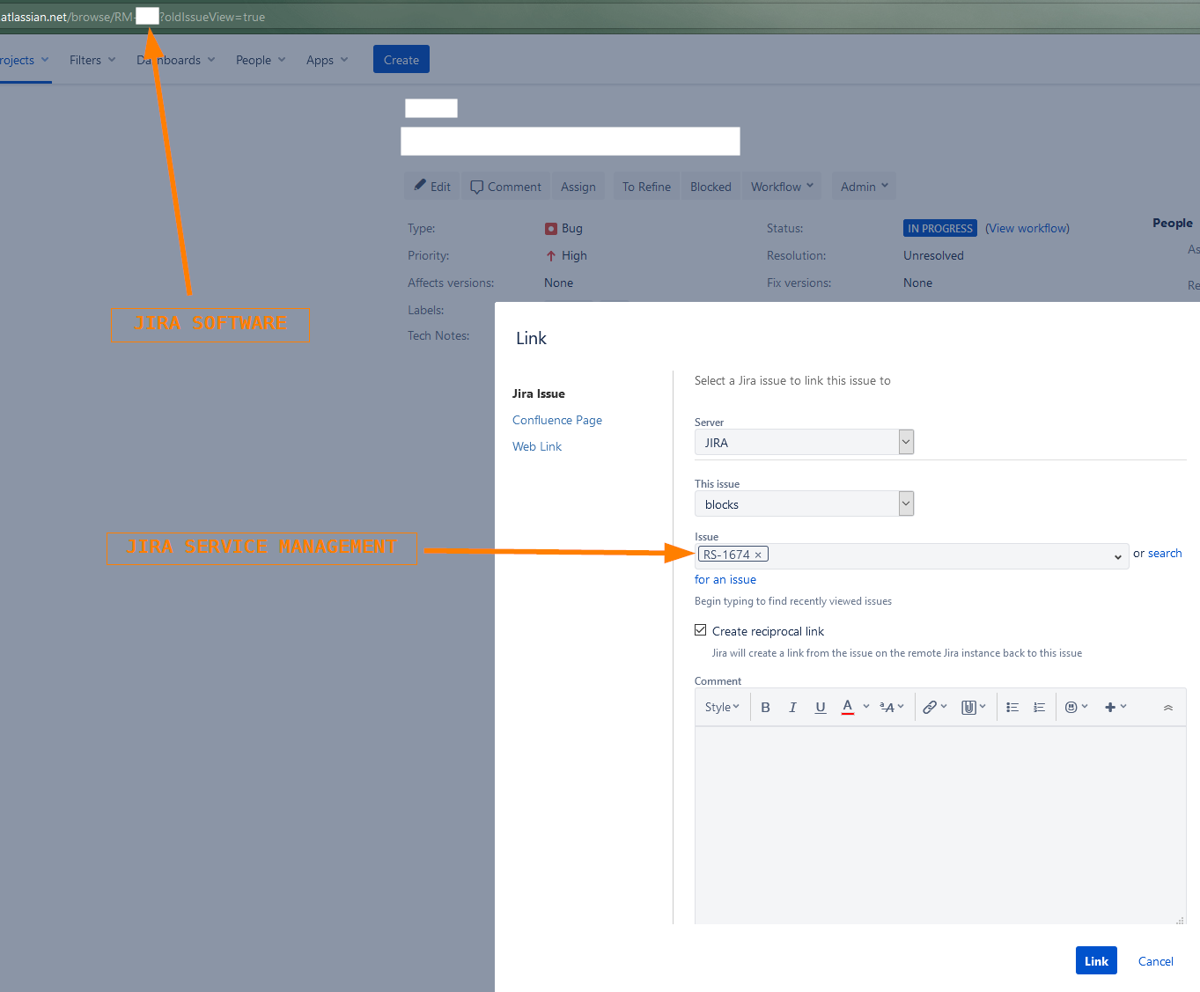This screenshot has height=992, width=1200.
Task: Open the Style dropdown in comment editor
Action: (722, 707)
